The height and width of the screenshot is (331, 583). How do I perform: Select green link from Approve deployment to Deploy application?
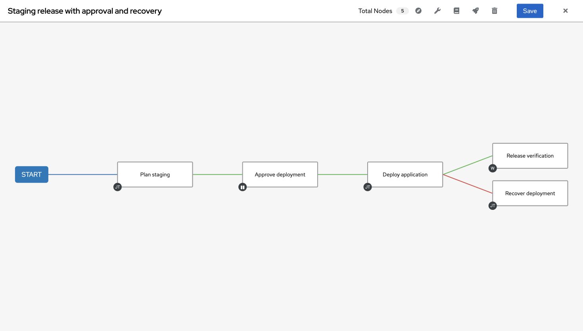pos(343,175)
